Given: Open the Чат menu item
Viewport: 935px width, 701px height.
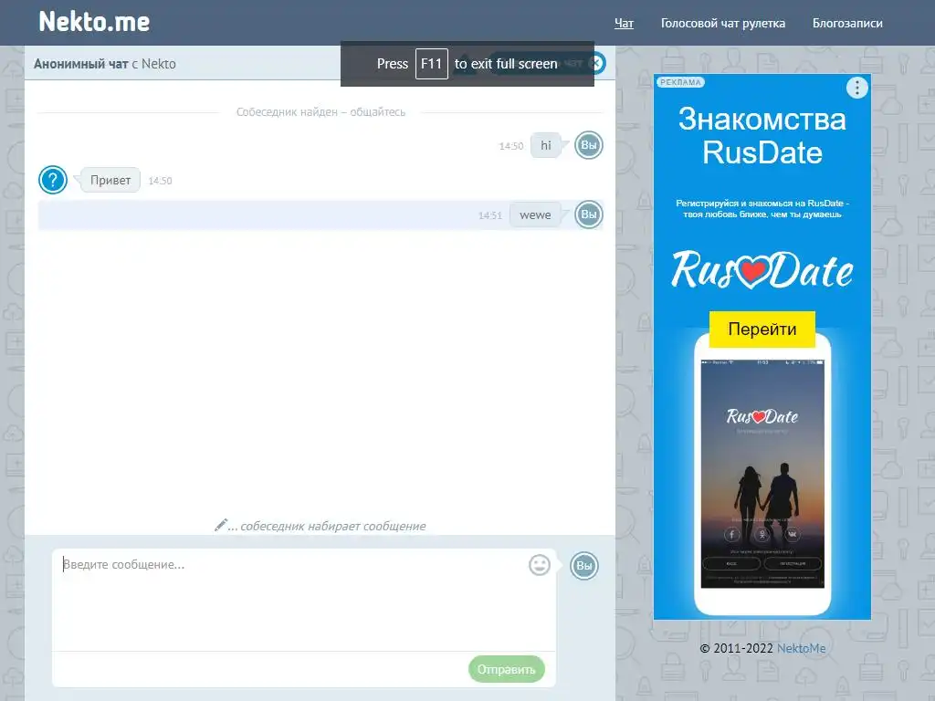Looking at the screenshot, I should pyautogui.click(x=624, y=23).
